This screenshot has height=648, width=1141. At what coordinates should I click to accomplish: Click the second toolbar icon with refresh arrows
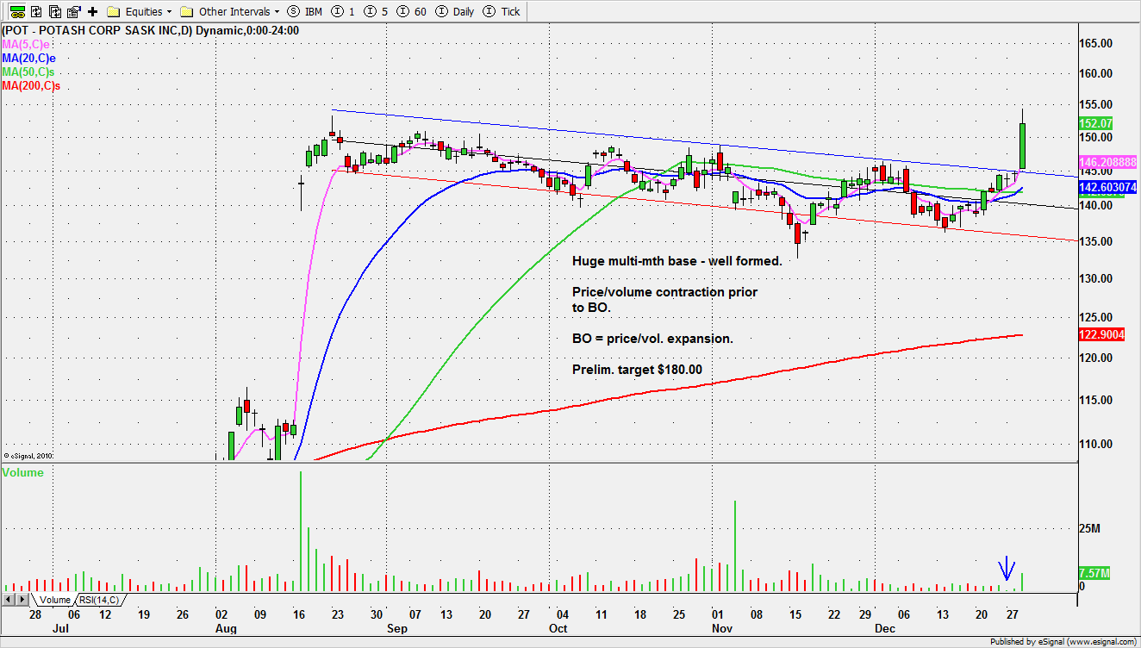click(x=35, y=11)
